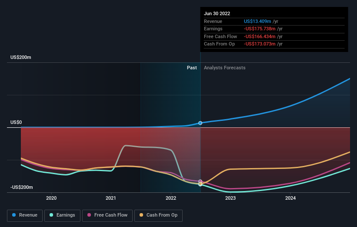Toggle the Revenue legend button
Image resolution: width=357 pixels, height=227 pixels.
25,215
